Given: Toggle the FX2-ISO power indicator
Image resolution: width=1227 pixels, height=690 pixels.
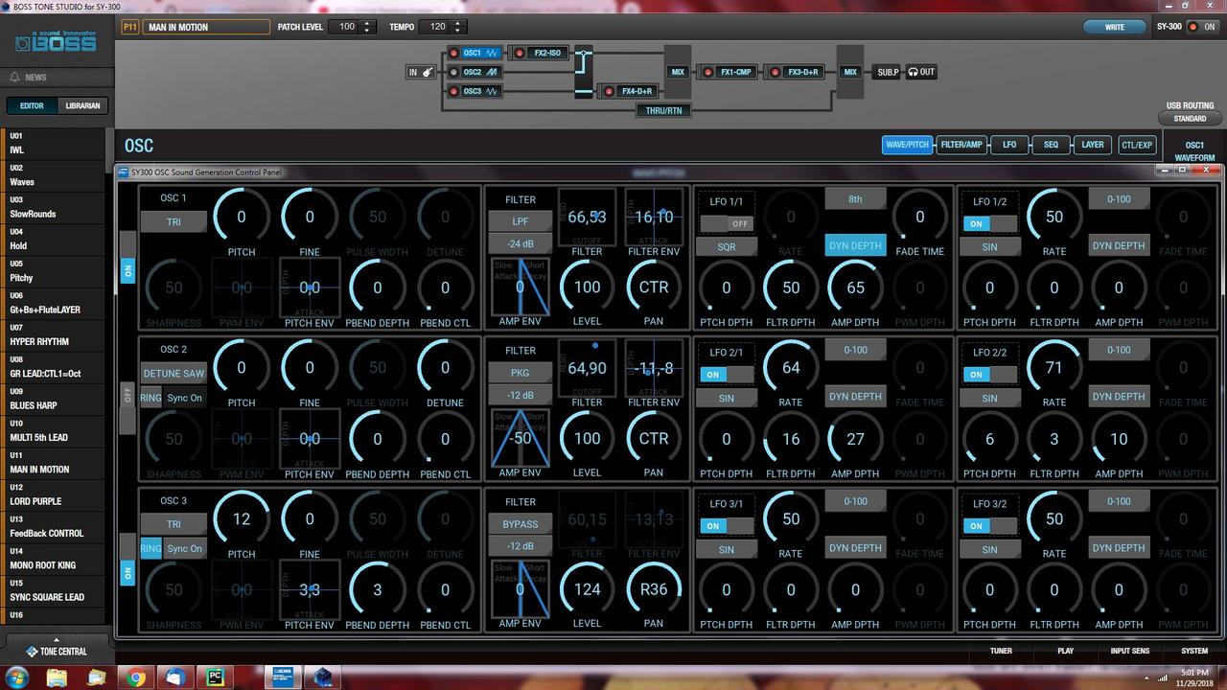Looking at the screenshot, I should point(521,54).
